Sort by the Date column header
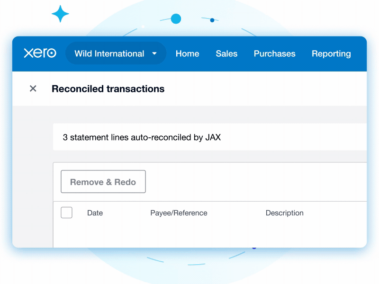Viewport: 379px width, 284px height. coord(95,213)
